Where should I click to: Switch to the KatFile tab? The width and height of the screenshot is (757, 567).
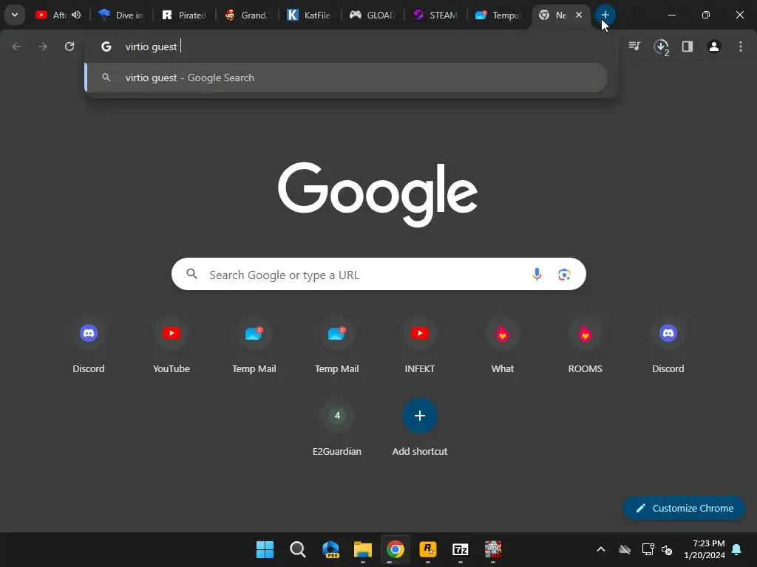[310, 15]
